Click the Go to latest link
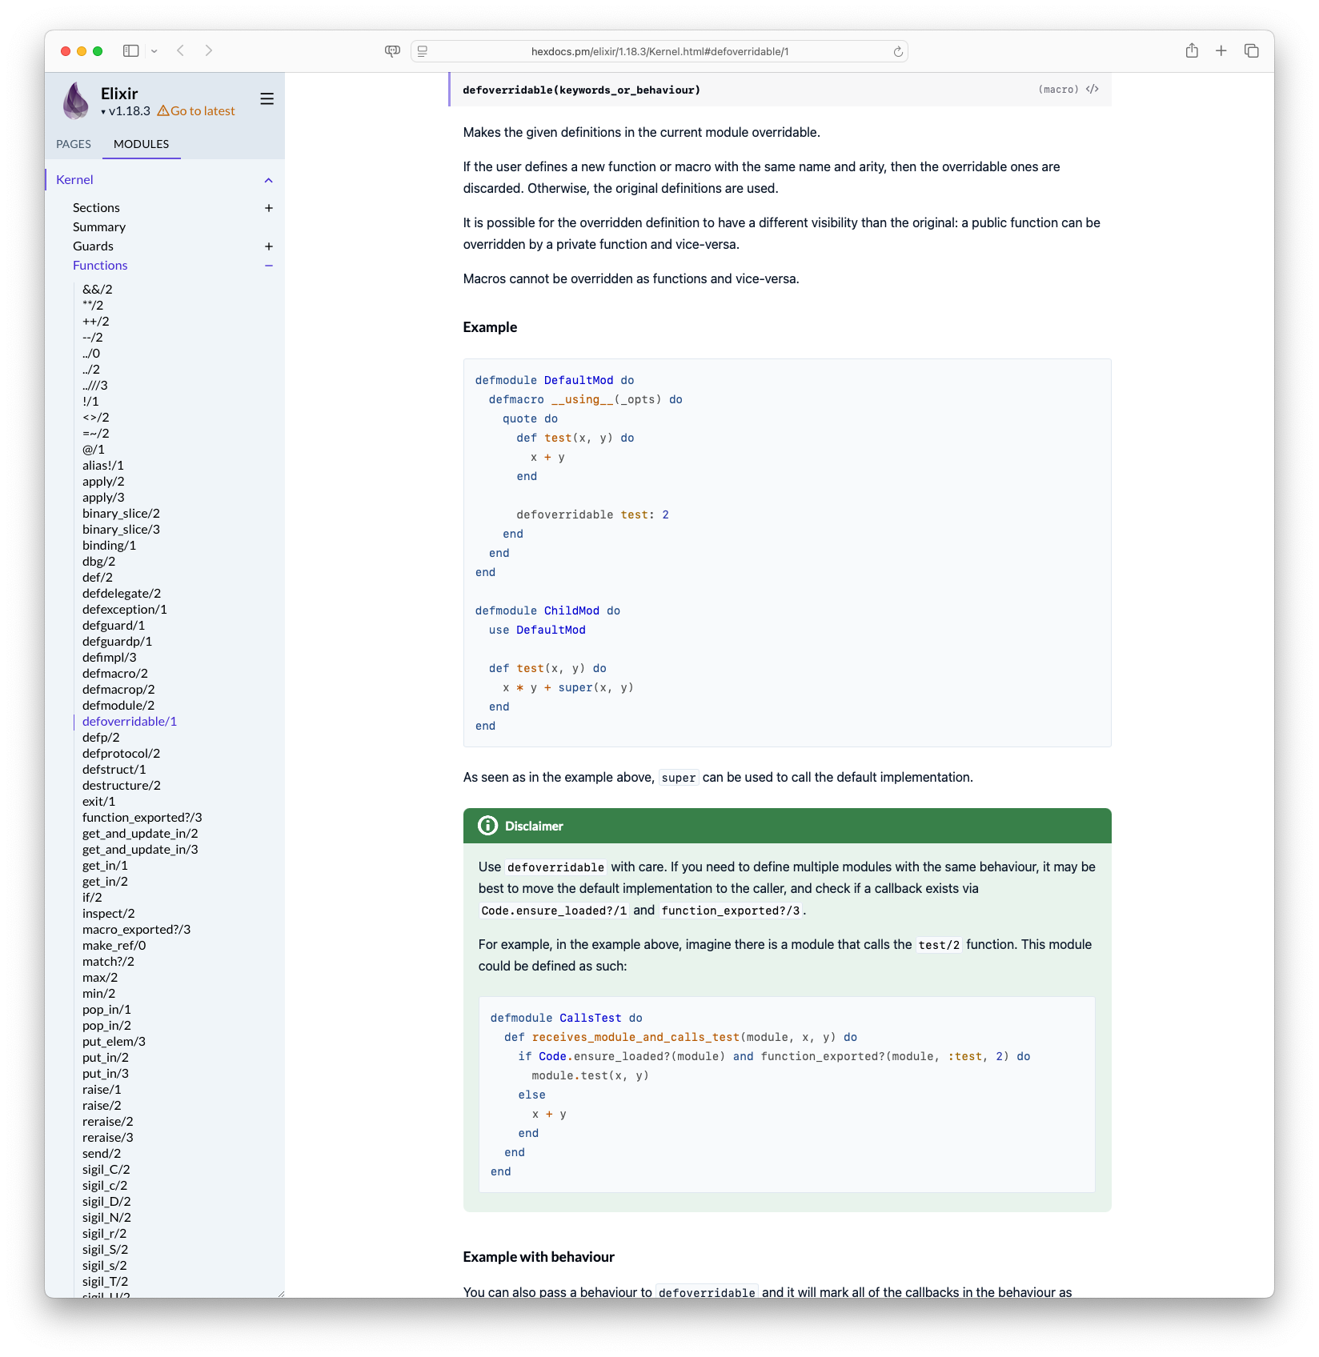This screenshot has height=1357, width=1319. 196,111
